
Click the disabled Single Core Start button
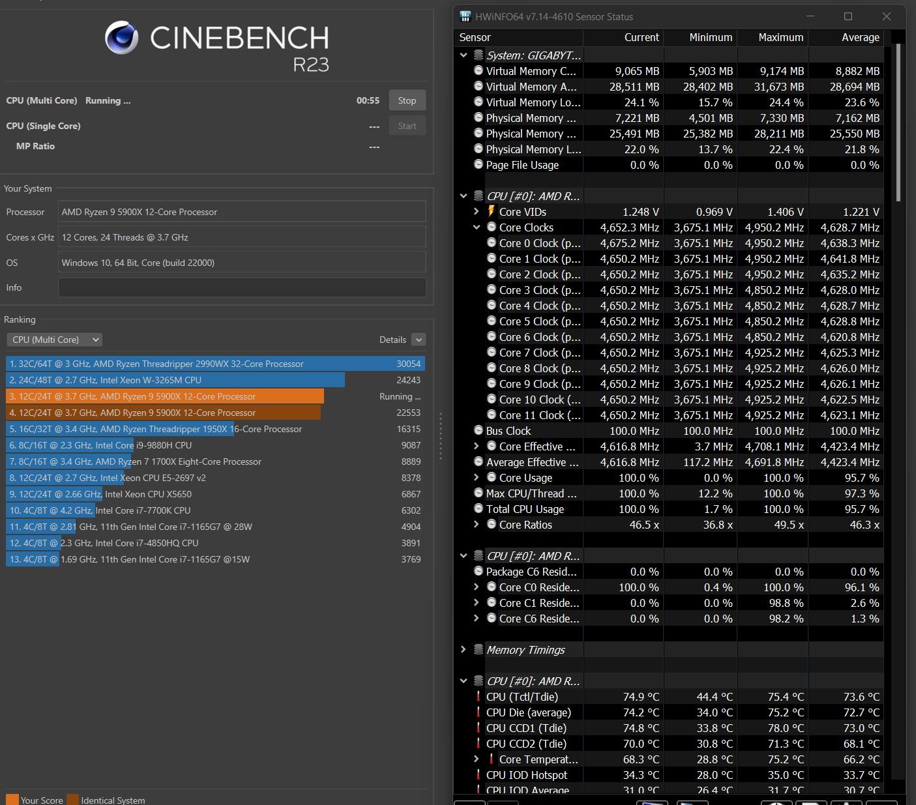[407, 126]
